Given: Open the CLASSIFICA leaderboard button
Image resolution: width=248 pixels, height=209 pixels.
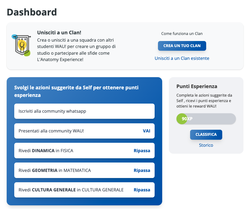Looking at the screenshot, I should [x=206, y=135].
